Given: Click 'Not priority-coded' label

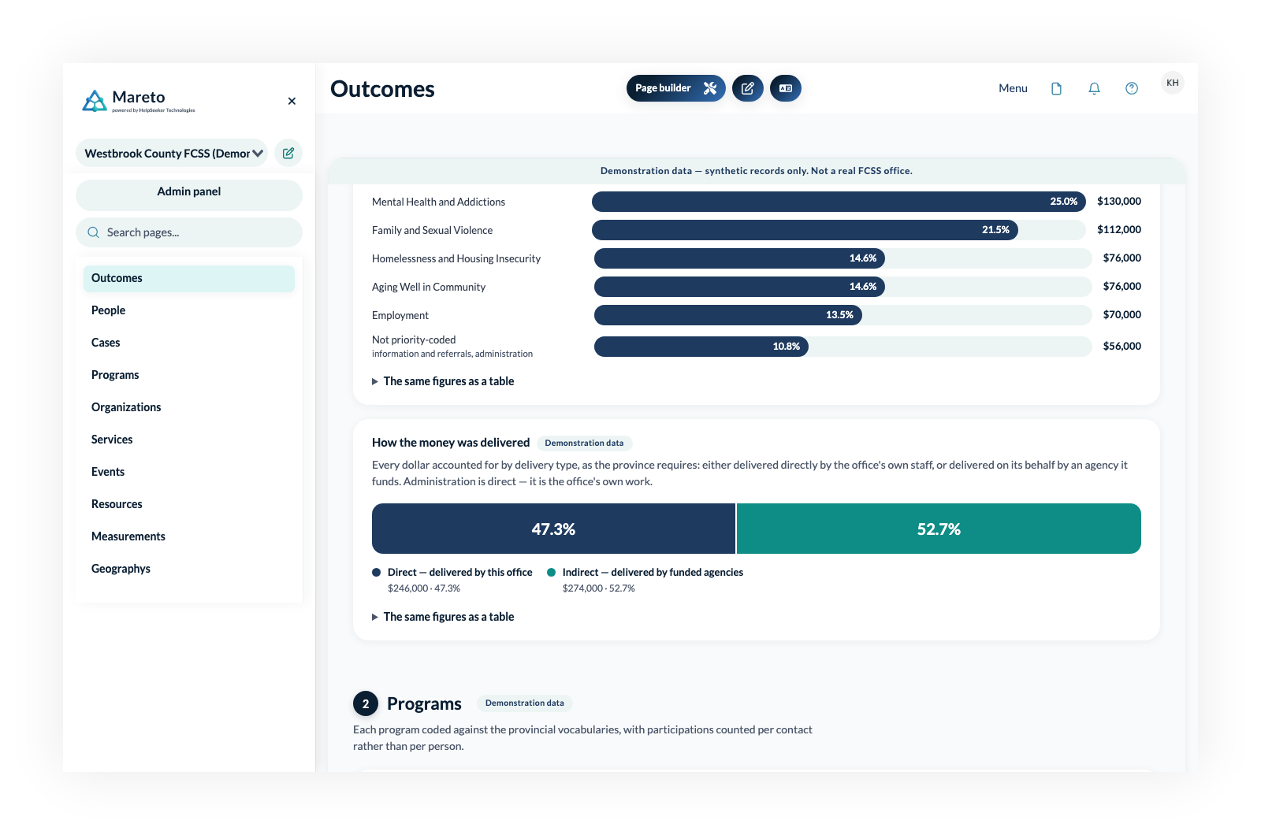Looking at the screenshot, I should click(414, 340).
